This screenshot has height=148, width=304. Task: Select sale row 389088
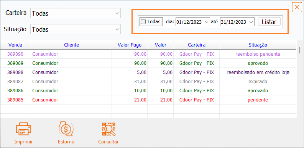tap(148, 72)
